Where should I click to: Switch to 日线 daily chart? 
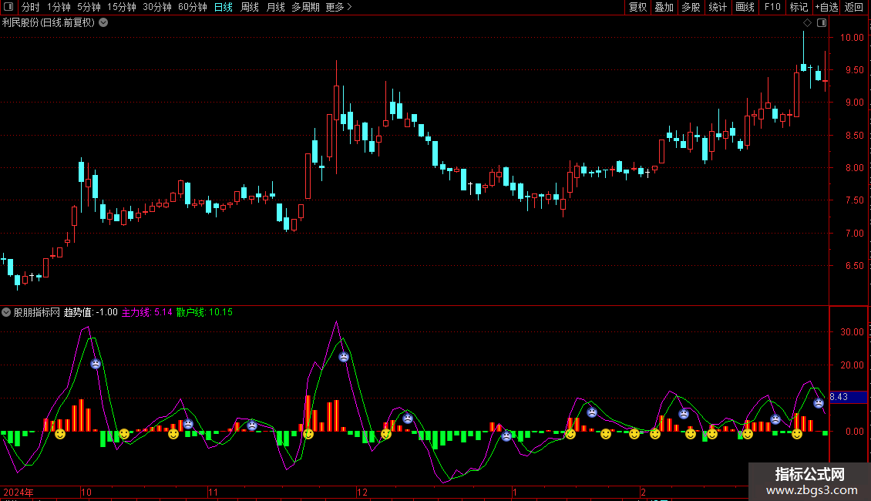coord(224,7)
